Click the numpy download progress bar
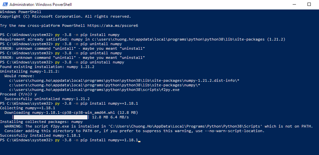 50,117
